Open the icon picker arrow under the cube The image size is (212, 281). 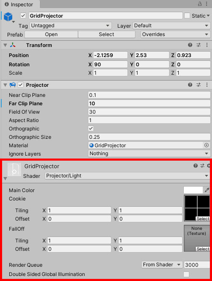[13, 22]
